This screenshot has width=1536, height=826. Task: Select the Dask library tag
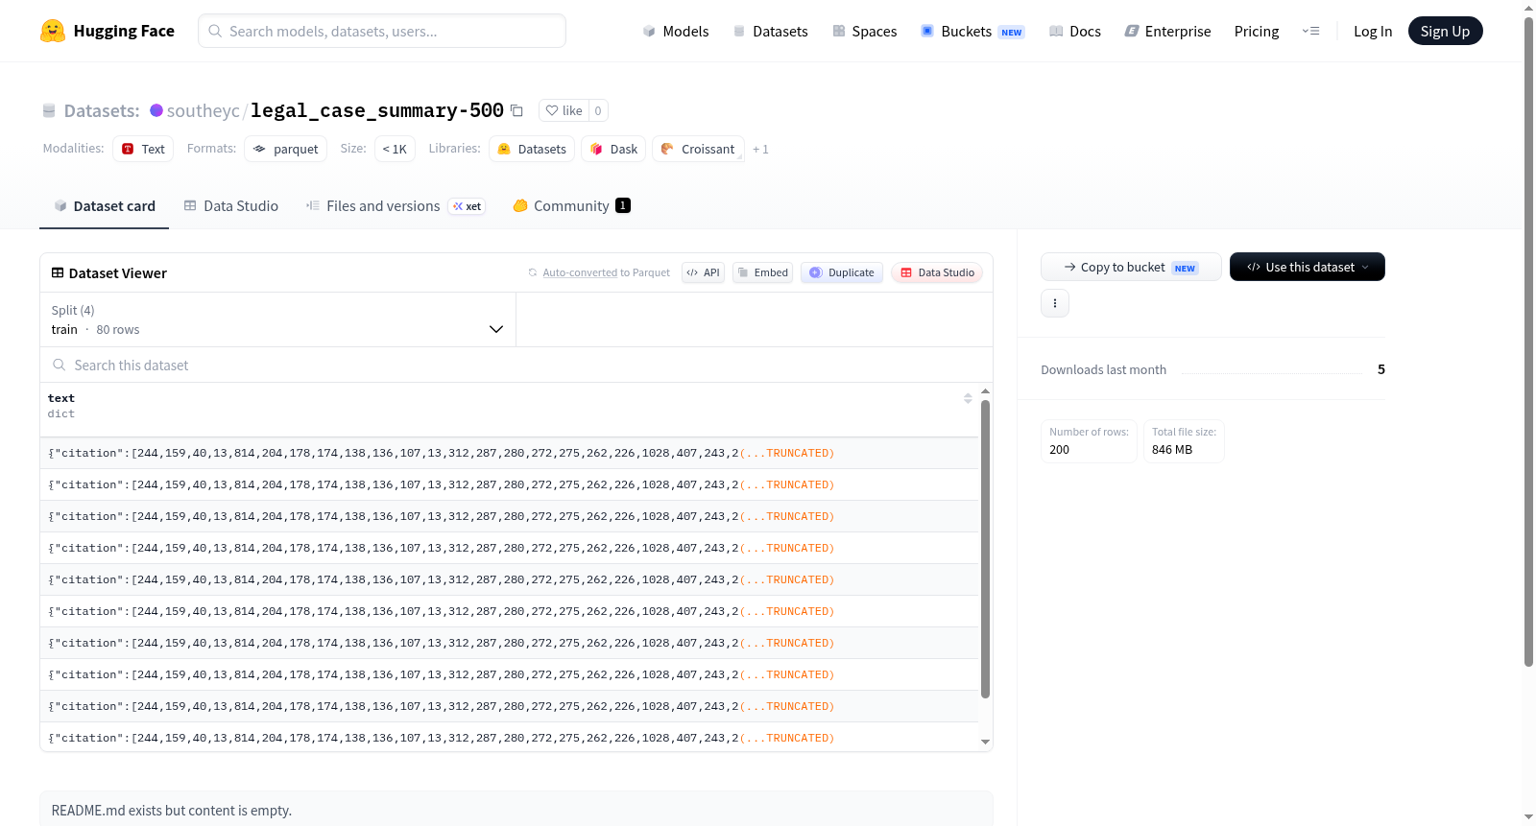click(x=613, y=149)
